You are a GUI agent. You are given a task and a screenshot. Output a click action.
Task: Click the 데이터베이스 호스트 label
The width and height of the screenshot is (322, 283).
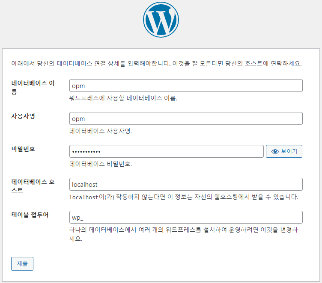(x=33, y=186)
